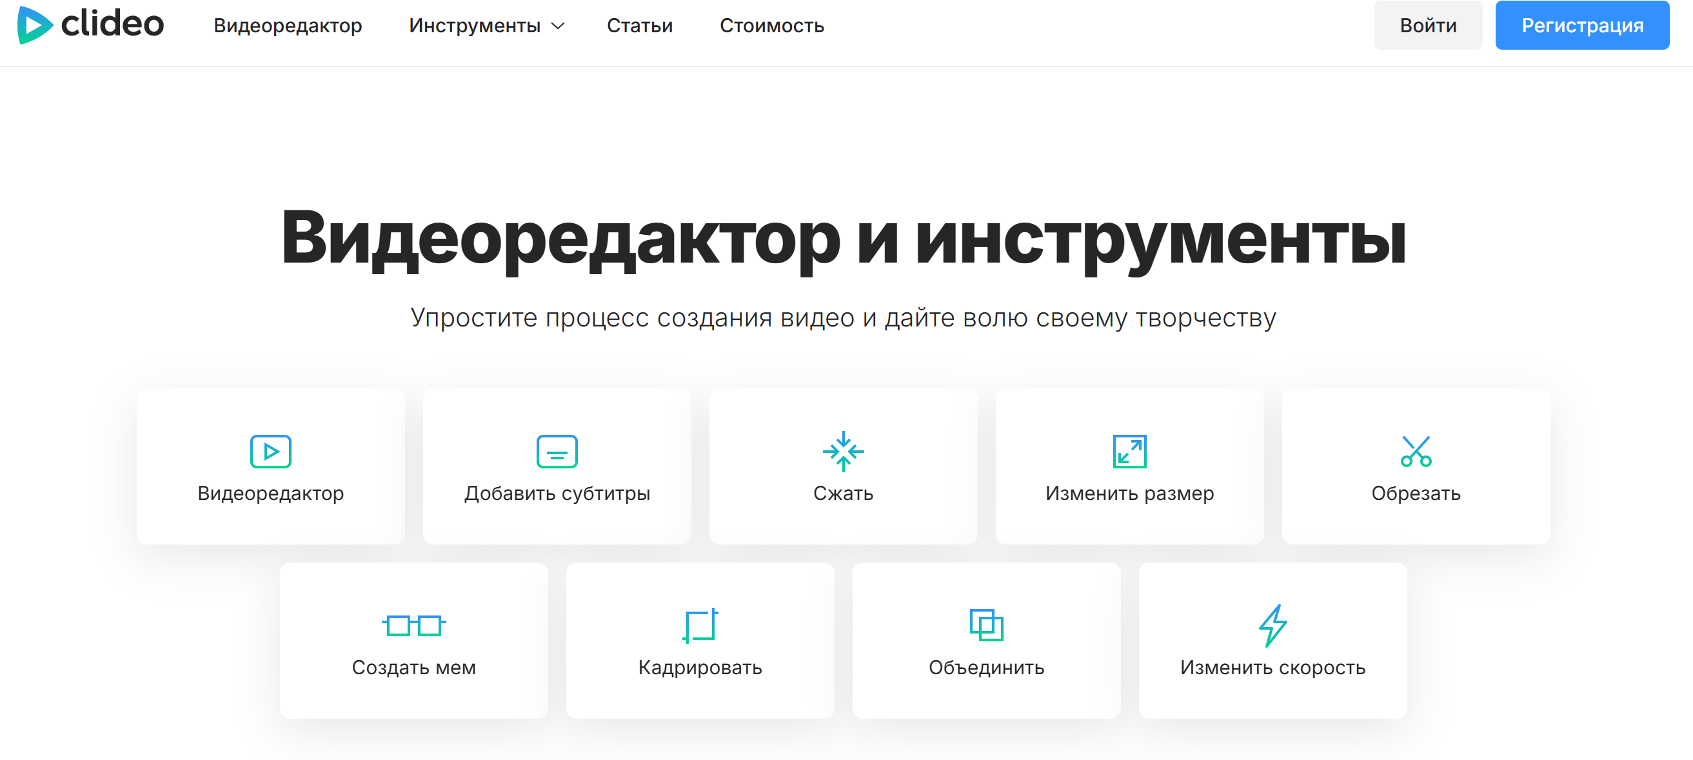1693x760 pixels.
Task: Open the Статьи menu item
Action: [640, 26]
